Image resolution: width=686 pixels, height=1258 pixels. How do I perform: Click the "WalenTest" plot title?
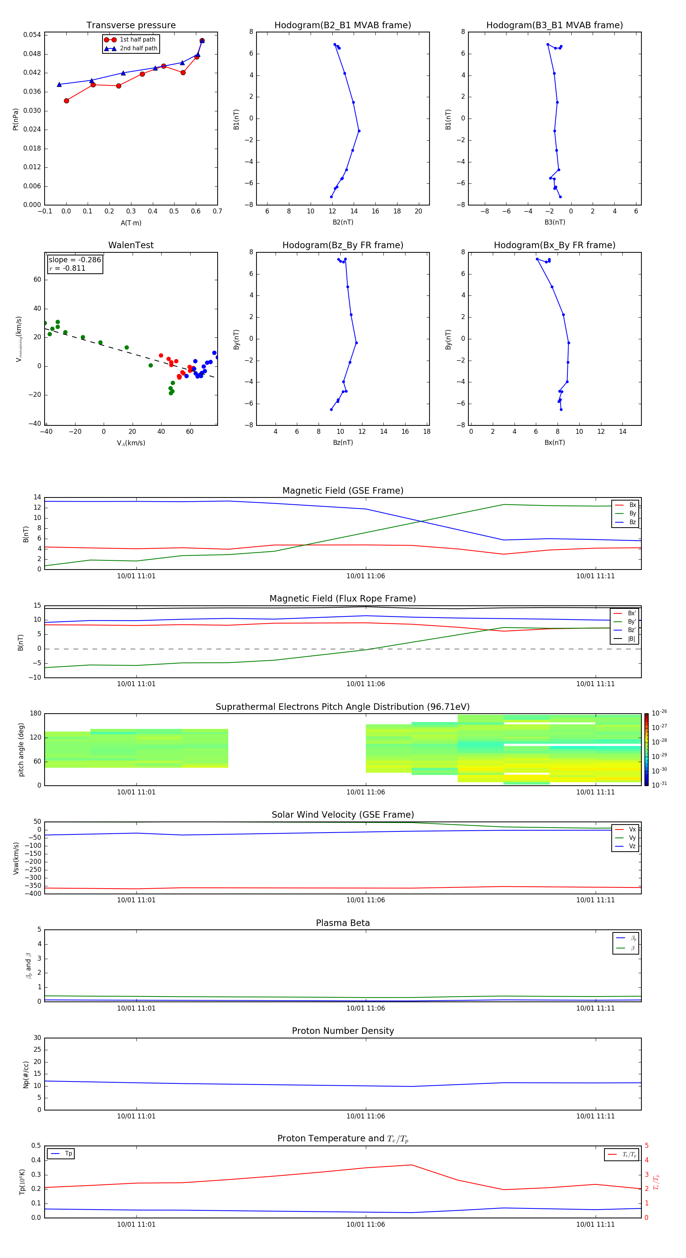coord(131,245)
